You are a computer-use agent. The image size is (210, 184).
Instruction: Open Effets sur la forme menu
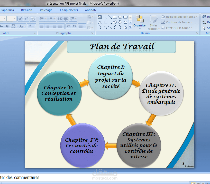177,28
